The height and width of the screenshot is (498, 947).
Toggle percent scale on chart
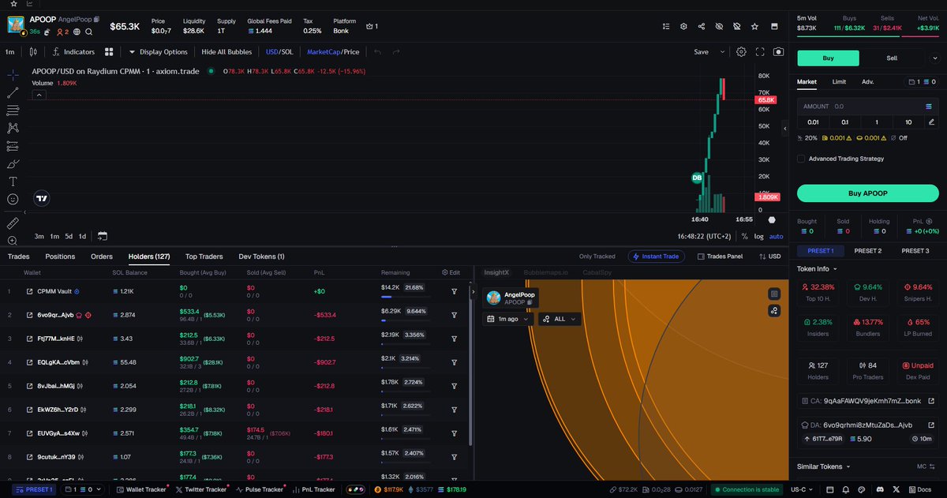click(x=745, y=236)
